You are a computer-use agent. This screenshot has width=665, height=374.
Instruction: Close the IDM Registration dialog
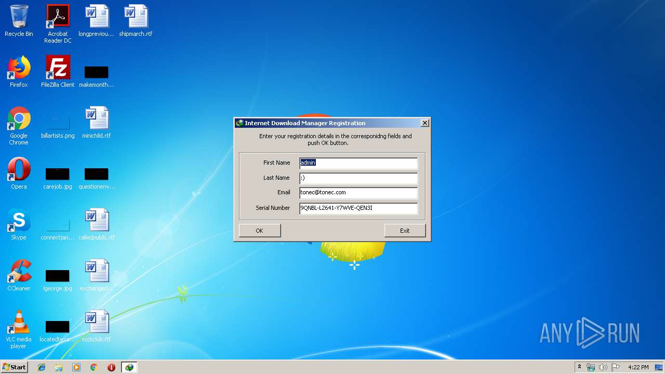424,123
